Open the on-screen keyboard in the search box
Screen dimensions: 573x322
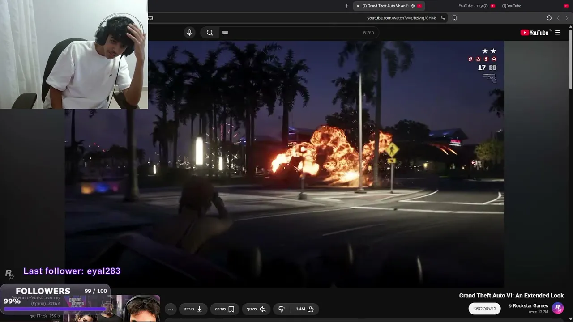point(225,32)
